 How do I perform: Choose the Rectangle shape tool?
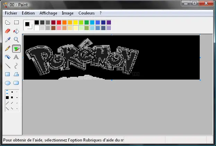pyautogui.click(x=7, y=74)
